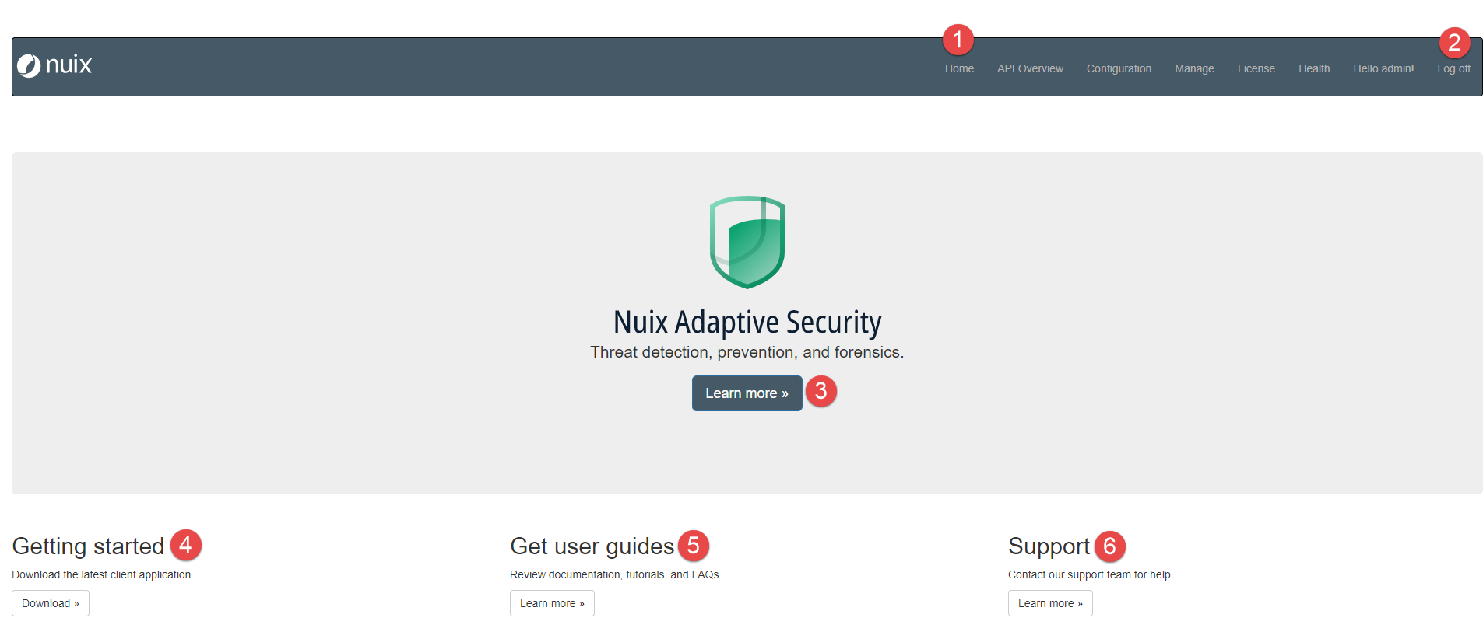
Task: Click the Contact our support team text
Action: pos(1090,574)
